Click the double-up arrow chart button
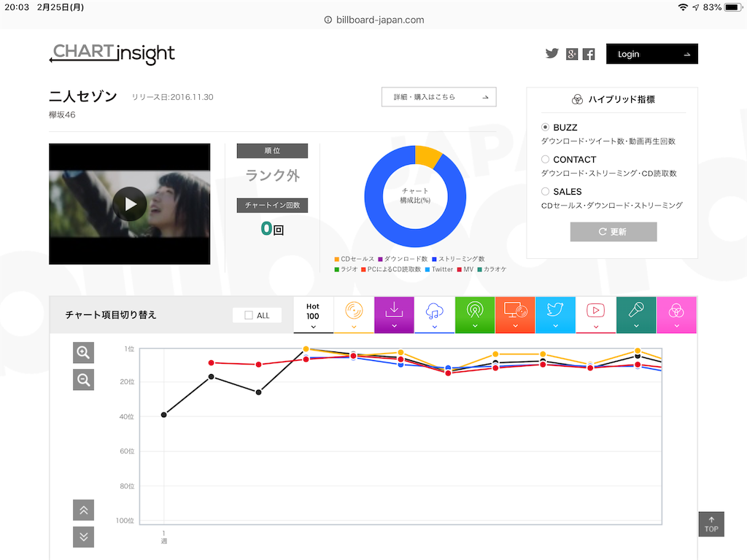 (x=83, y=510)
